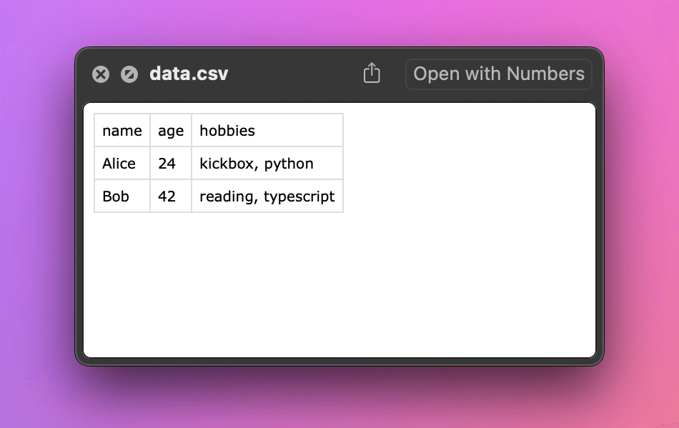679x428 pixels.
Task: Click Bob's entire table row
Action: tap(219, 196)
